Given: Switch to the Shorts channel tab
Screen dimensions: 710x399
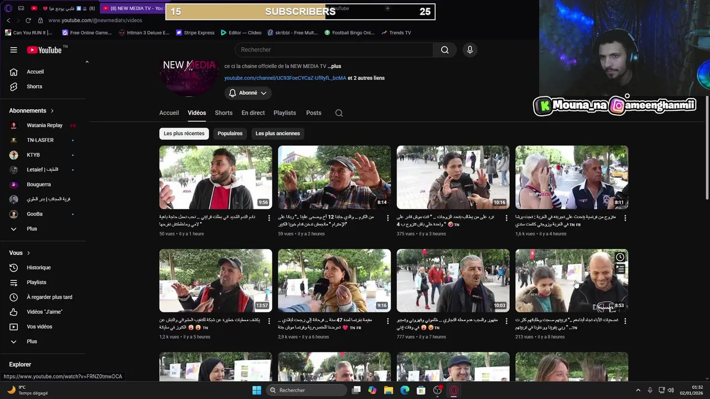Looking at the screenshot, I should click(x=224, y=113).
